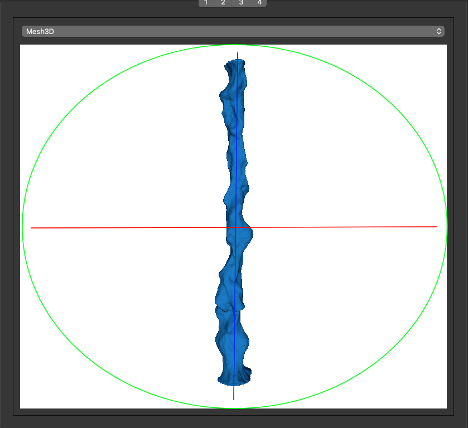
Task: Switch to tab 1
Action: 206,3
